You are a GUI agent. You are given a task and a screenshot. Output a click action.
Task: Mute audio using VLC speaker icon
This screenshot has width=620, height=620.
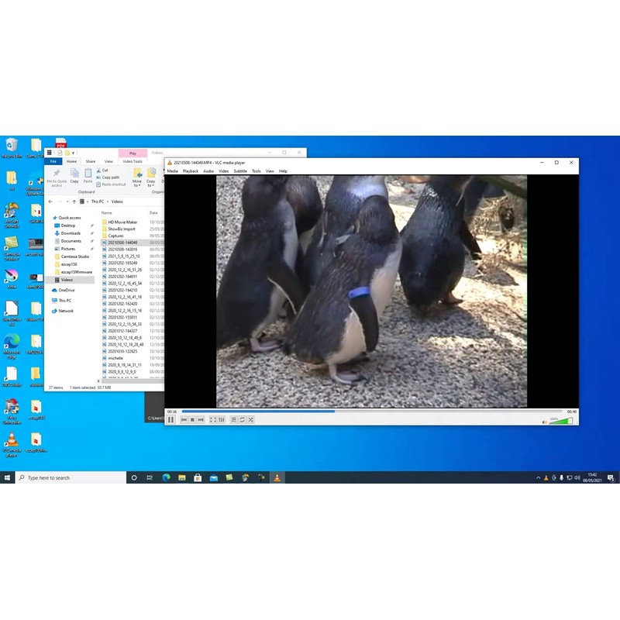[544, 422]
